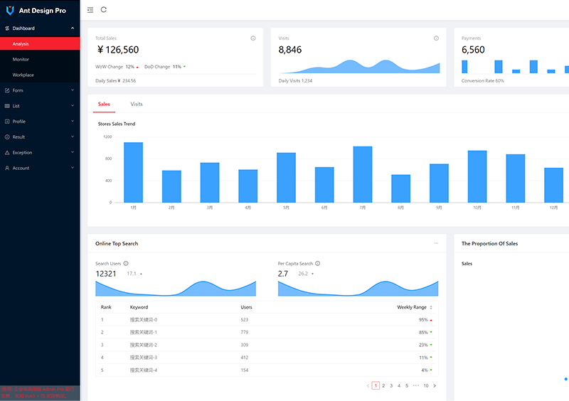Collapse the sidebar using the menu fold icon
Screen dimensions: 569x401
click(90, 10)
